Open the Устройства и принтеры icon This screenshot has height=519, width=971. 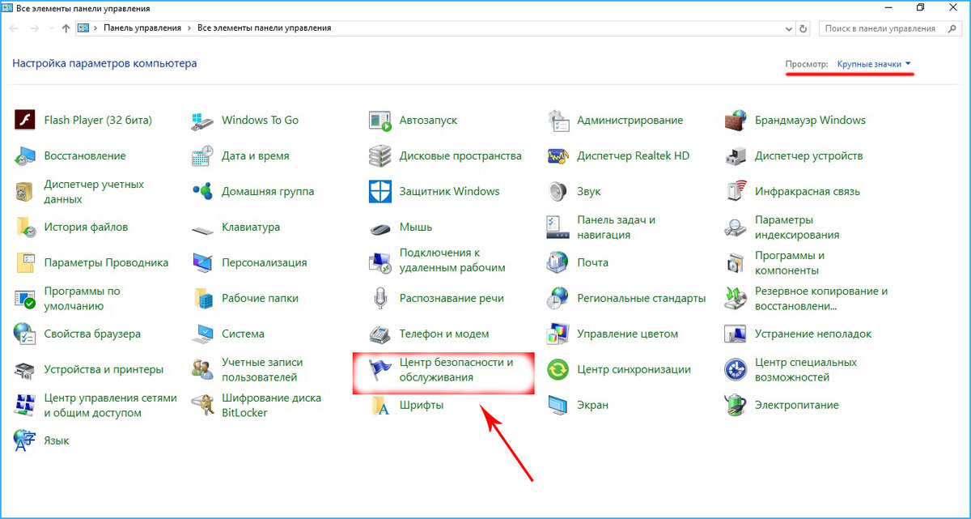coord(25,369)
